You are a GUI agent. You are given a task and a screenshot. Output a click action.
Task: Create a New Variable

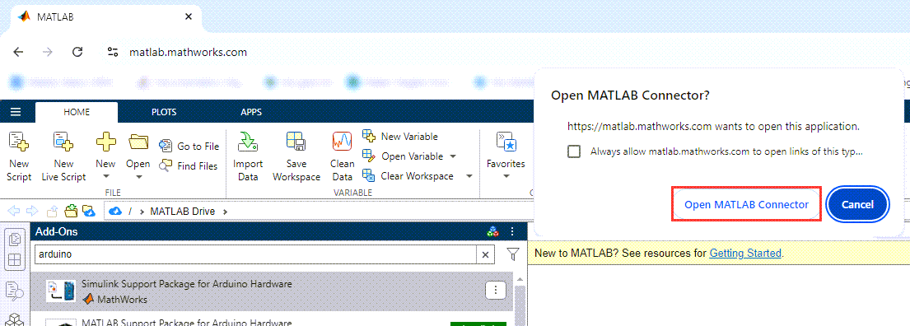click(x=400, y=137)
